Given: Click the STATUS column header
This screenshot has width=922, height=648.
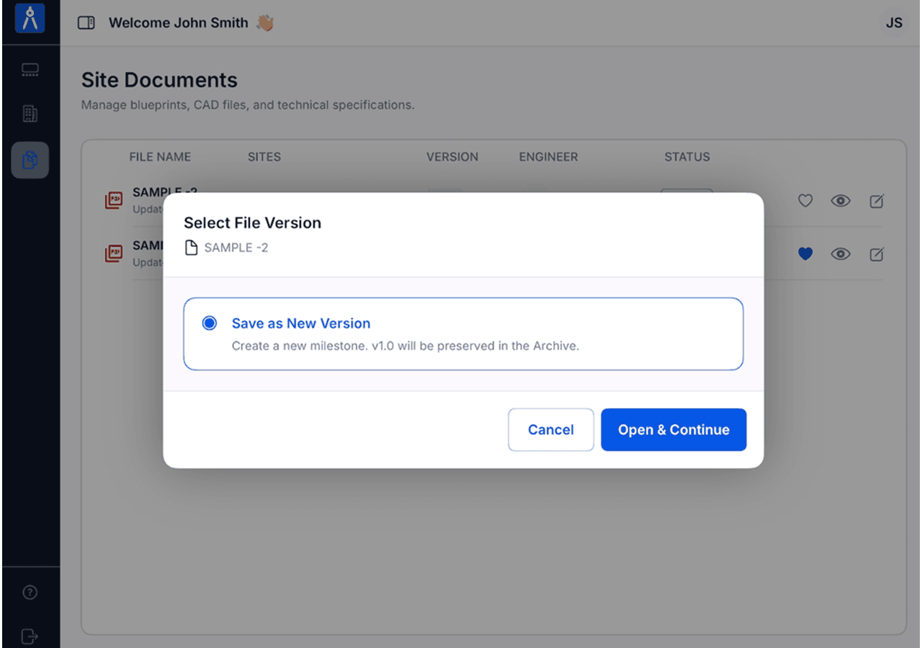Looking at the screenshot, I should point(687,157).
